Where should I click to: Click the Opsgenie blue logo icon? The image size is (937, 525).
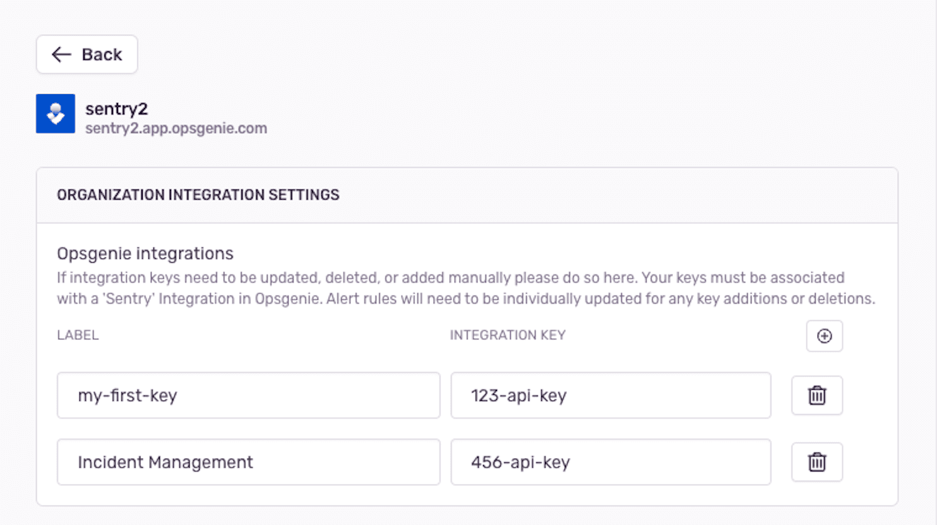coord(55,114)
